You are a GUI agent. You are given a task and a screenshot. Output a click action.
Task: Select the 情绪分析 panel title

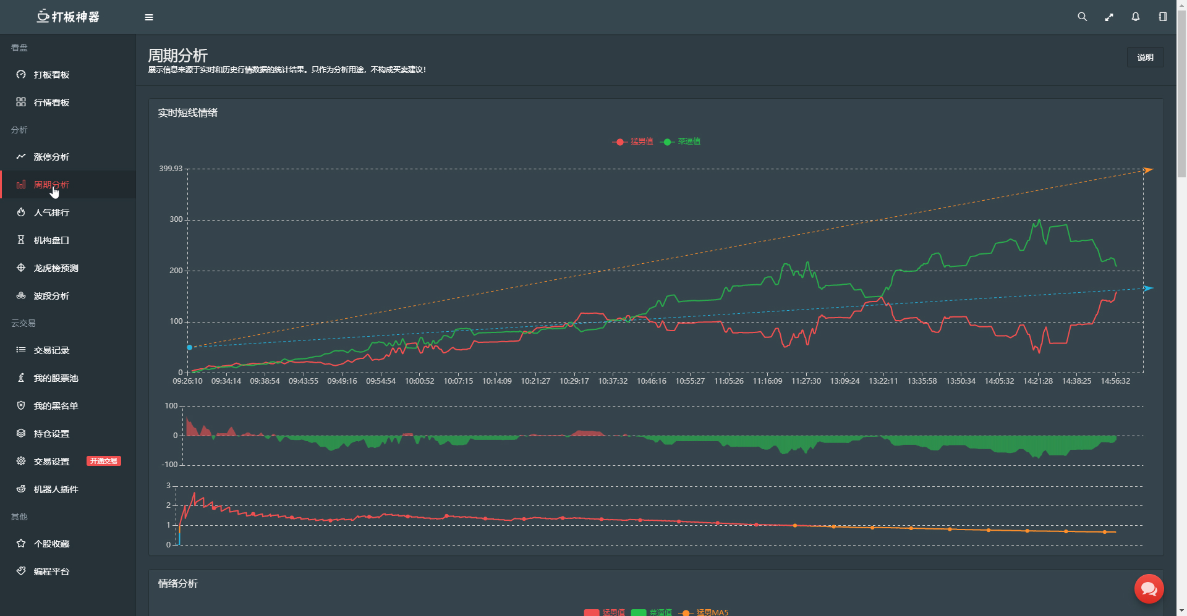coord(178,583)
